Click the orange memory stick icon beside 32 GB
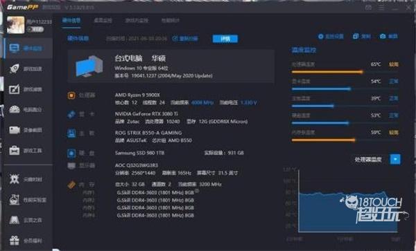The width and height of the screenshot is (416, 251). 71,185
